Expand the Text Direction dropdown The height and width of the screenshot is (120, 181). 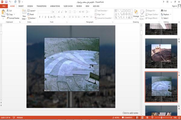pos(101,10)
